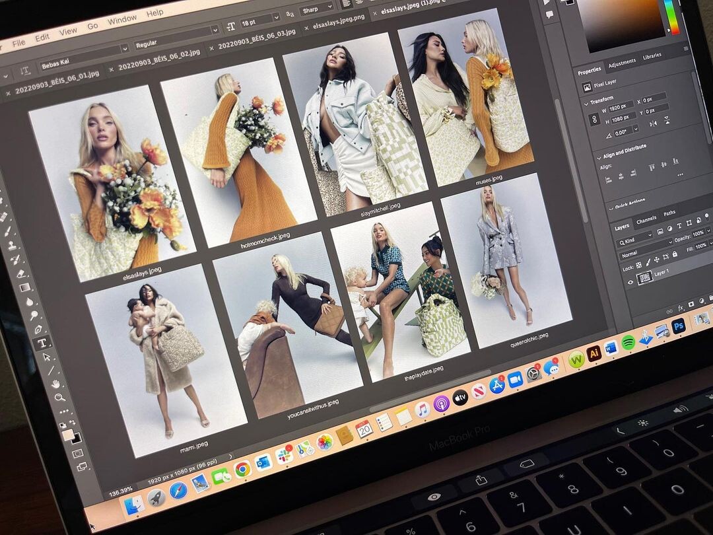Select the Eraser tool
Image resolution: width=713 pixels, height=535 pixels.
tap(21, 273)
